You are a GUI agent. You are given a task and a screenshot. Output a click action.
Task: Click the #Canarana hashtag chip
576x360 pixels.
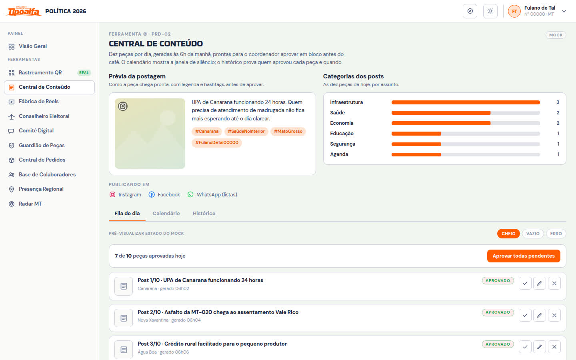tap(207, 132)
